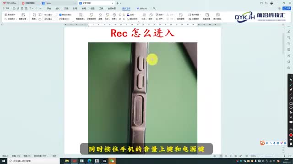Image resolution: width=293 pixels, height=164 pixels.
Task: Click 设置透明色 transparent color tool
Action: (x=91, y=17)
